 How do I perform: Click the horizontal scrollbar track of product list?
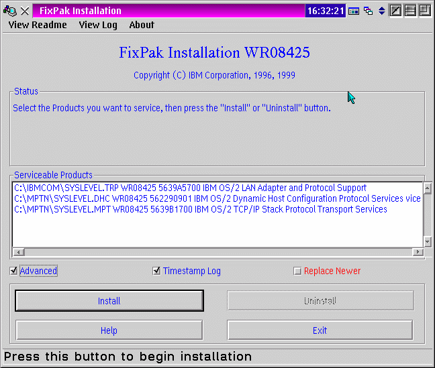[218, 252]
